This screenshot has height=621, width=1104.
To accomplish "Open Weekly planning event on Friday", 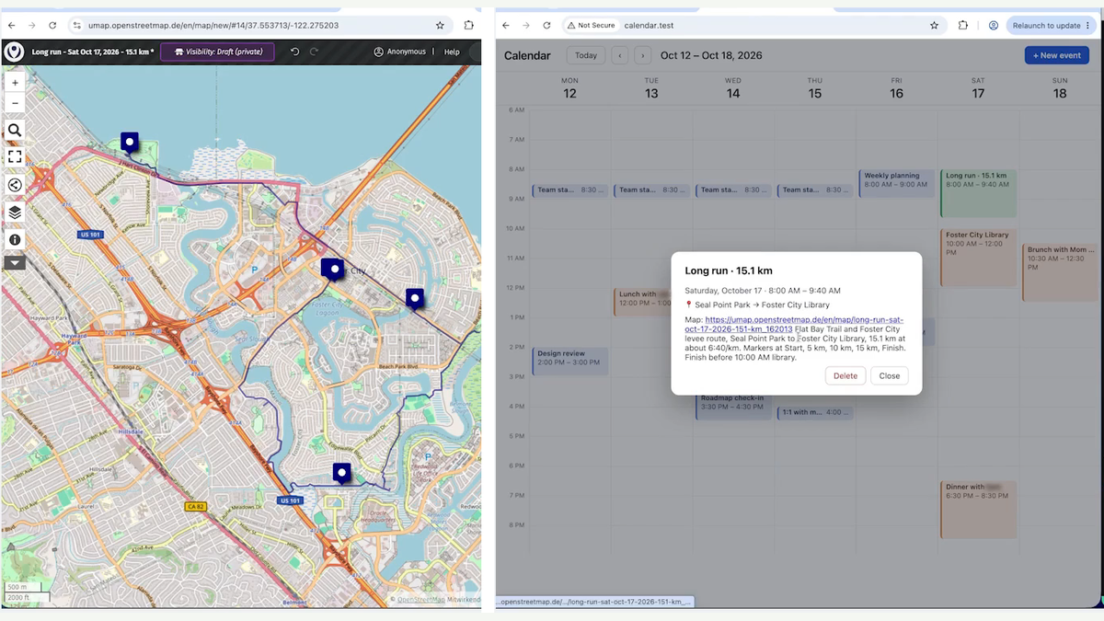I will (x=896, y=183).
